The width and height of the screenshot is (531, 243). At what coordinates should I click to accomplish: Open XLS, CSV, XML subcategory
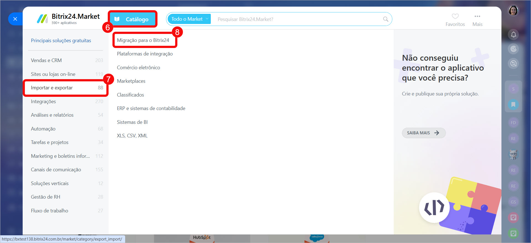[132, 136]
